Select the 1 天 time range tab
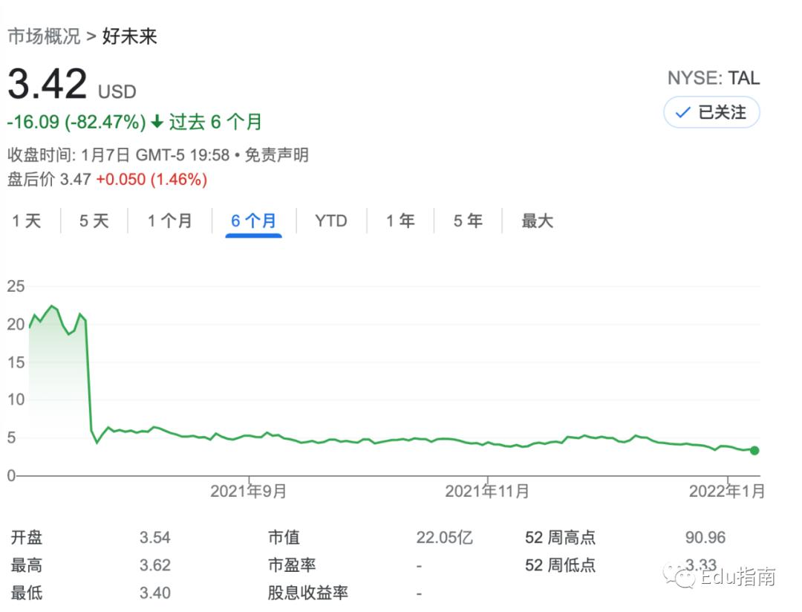802x612 pixels. tap(27, 221)
